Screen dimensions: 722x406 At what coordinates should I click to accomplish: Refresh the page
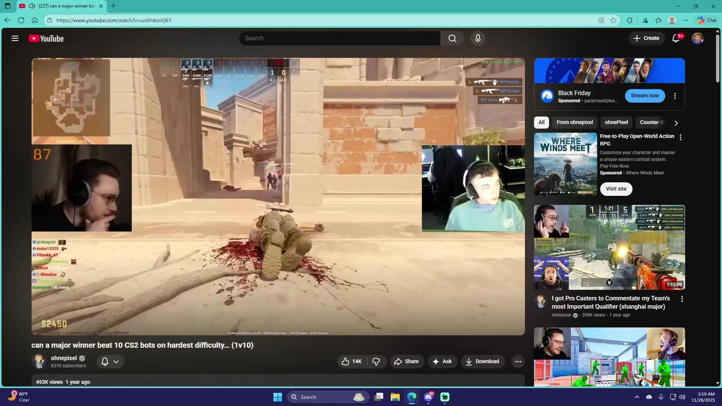pos(21,20)
